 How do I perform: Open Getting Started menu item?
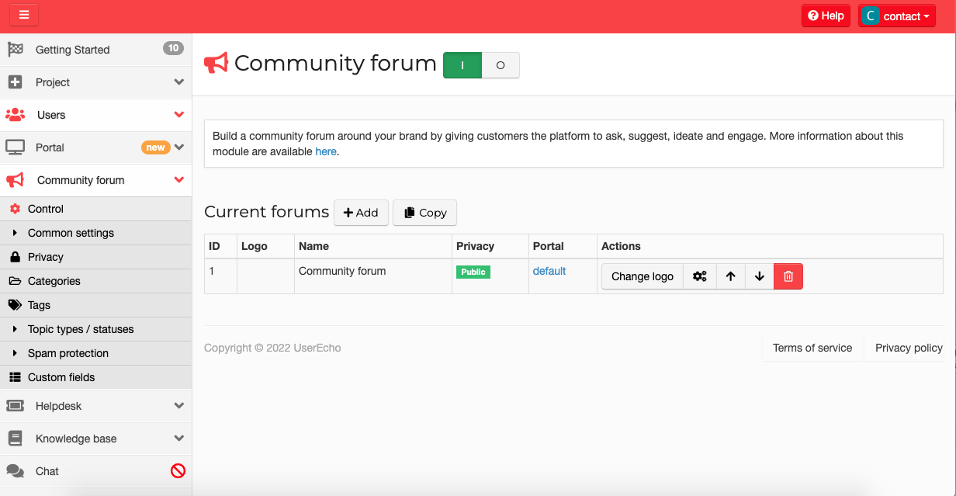(95, 50)
